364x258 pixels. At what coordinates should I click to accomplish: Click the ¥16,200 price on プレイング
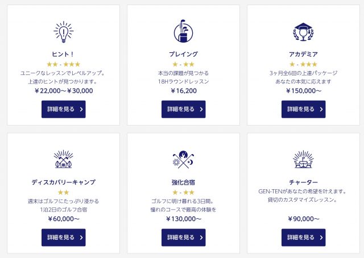pyautogui.click(x=183, y=91)
